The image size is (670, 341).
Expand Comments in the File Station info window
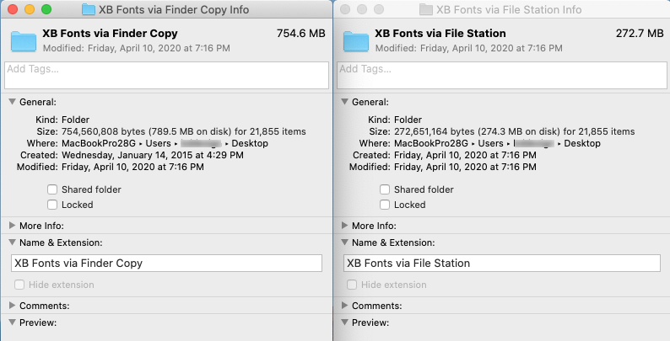click(344, 306)
